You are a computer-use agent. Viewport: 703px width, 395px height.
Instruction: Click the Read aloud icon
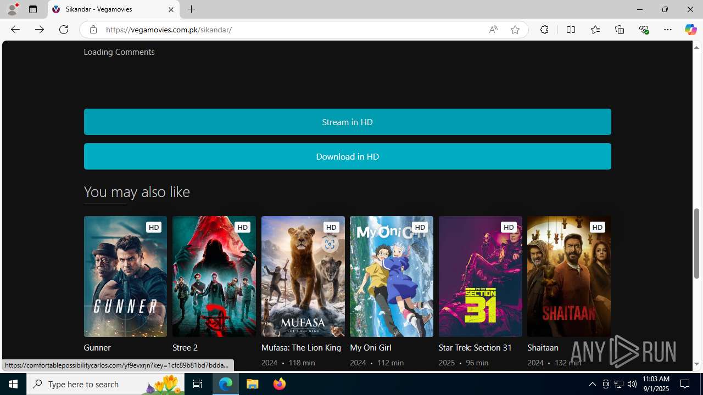click(493, 30)
